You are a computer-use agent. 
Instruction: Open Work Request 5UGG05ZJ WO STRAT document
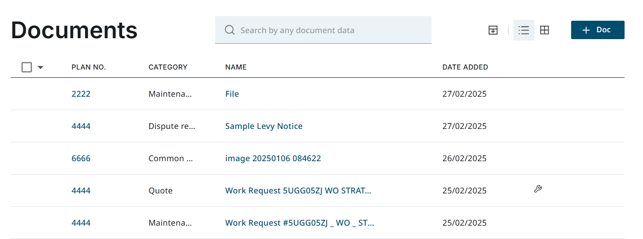tap(298, 191)
